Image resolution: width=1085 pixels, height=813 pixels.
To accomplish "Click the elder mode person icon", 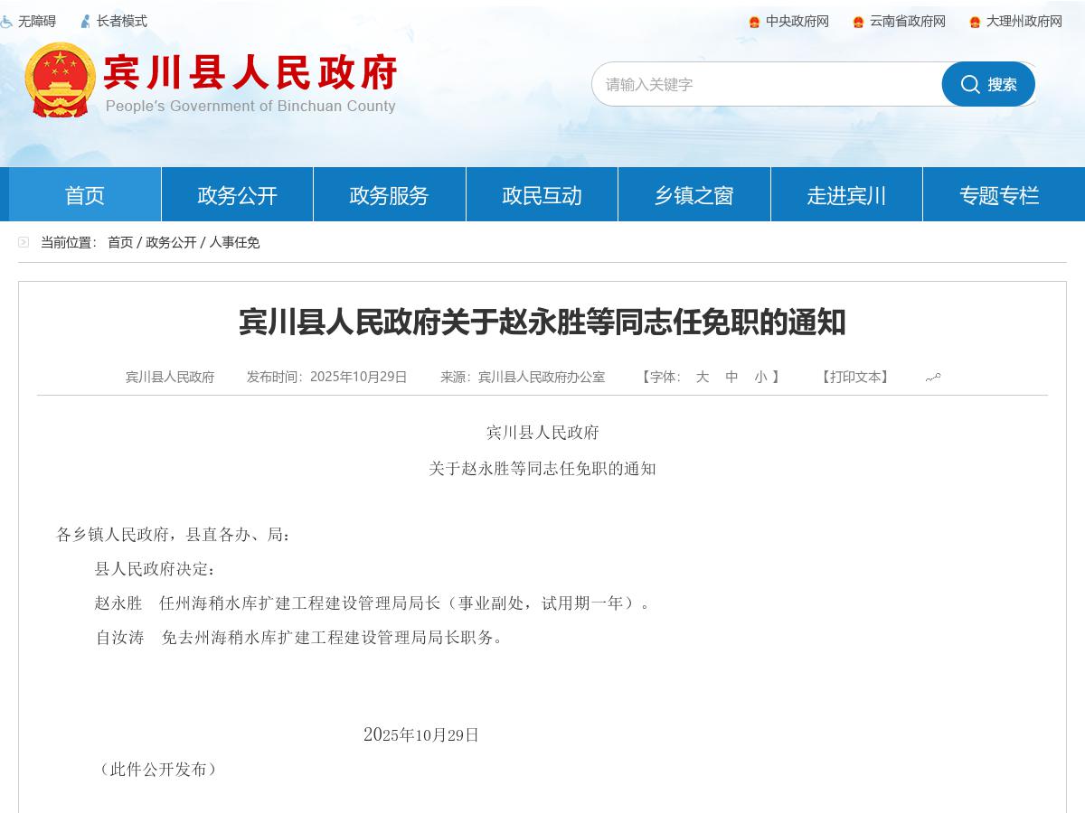I will coord(85,21).
